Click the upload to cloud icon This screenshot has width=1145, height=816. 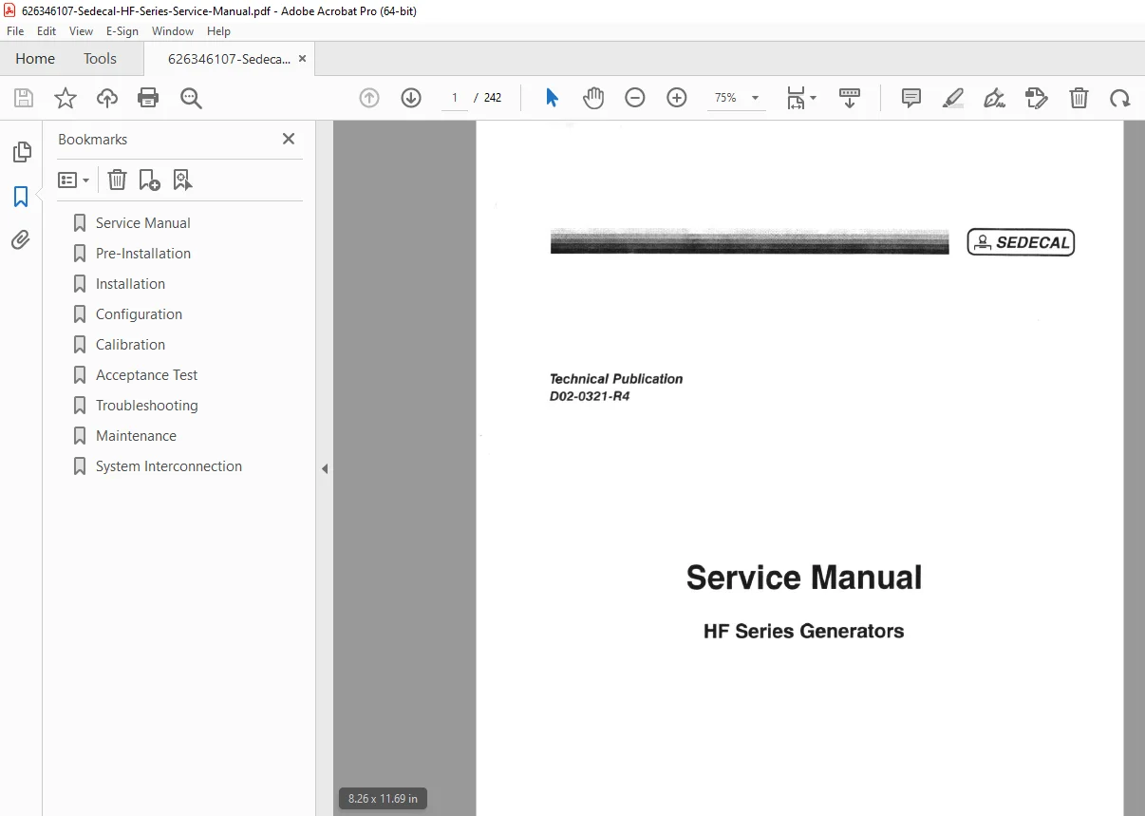(107, 98)
